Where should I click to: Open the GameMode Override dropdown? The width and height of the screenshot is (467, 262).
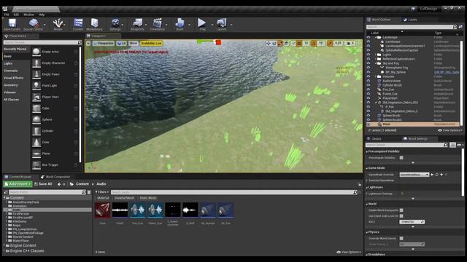coord(414,175)
